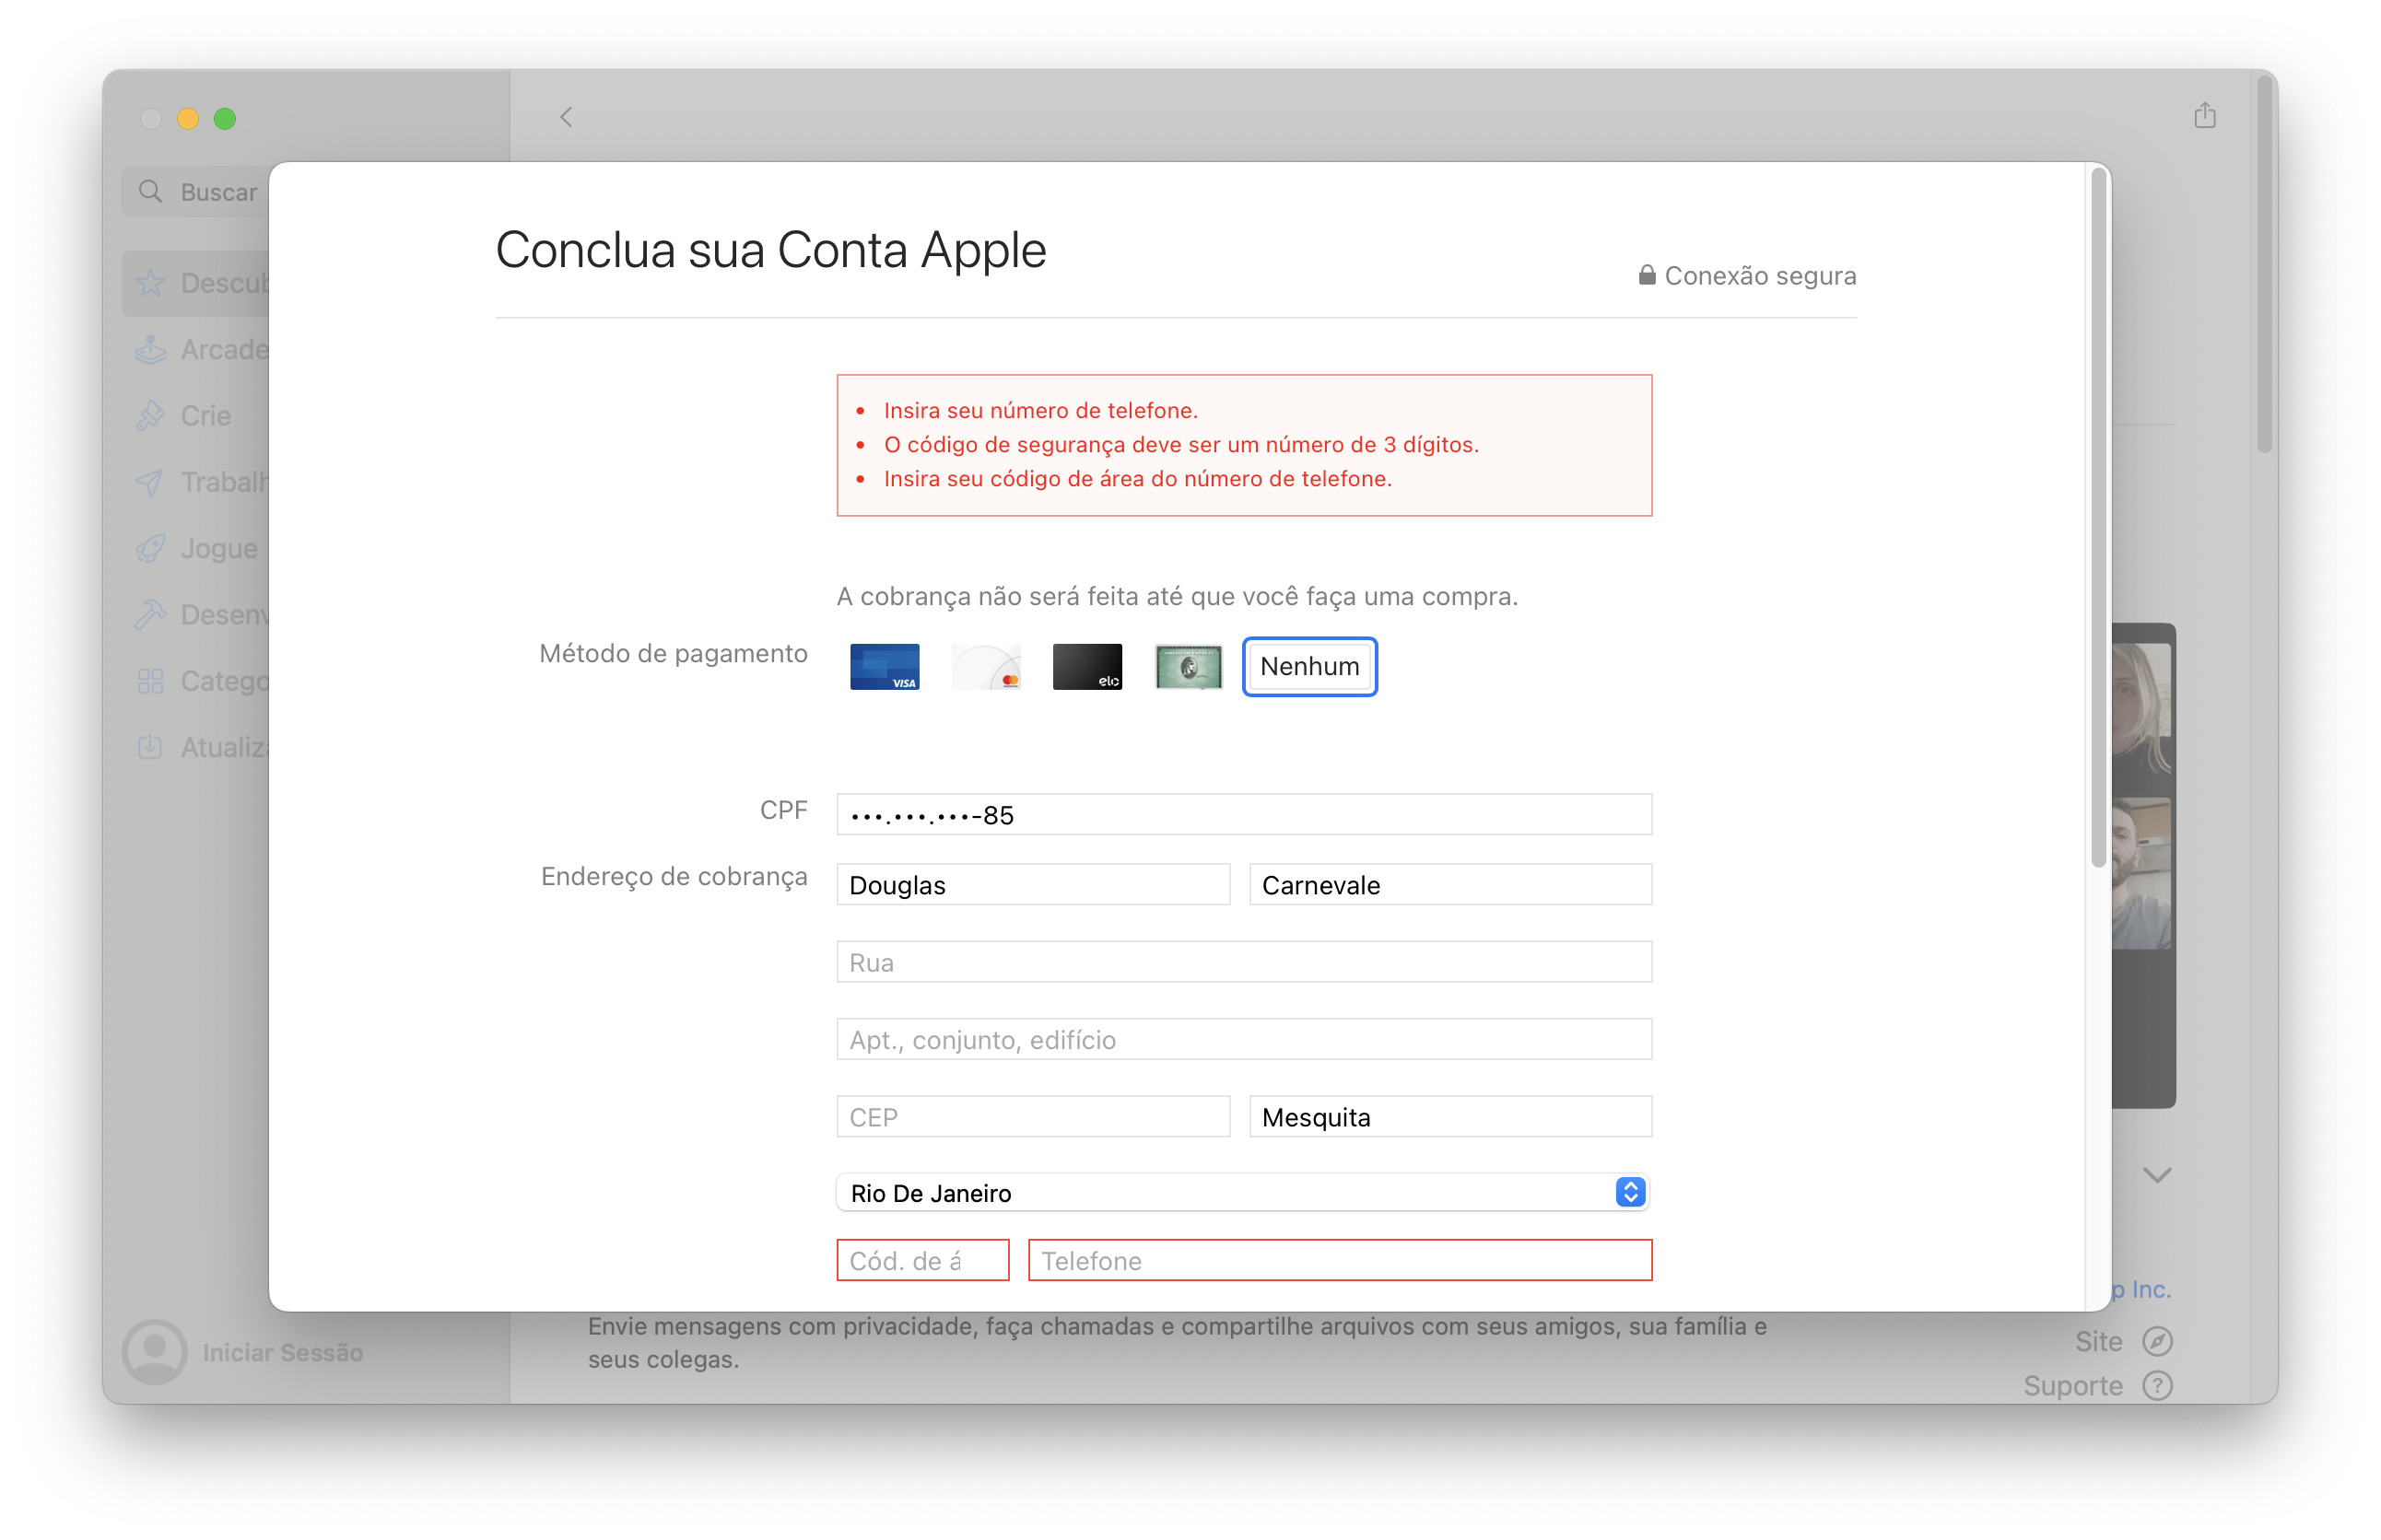The height and width of the screenshot is (1540, 2381).
Task: Select Nenhum payment option
Action: pyautogui.click(x=1309, y=666)
